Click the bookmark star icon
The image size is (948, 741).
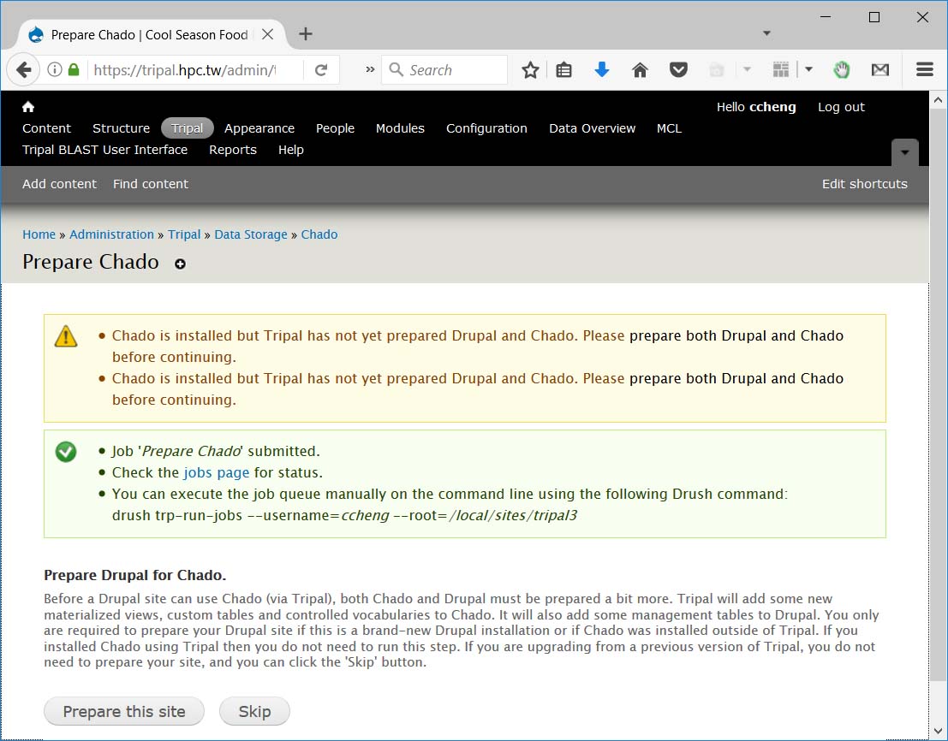[530, 70]
